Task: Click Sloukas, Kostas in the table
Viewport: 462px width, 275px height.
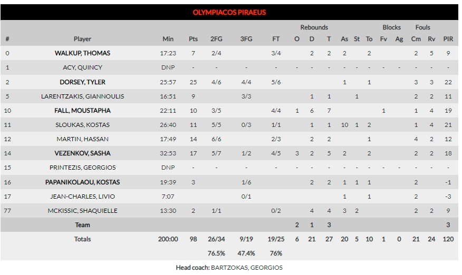Action: [x=82, y=125]
